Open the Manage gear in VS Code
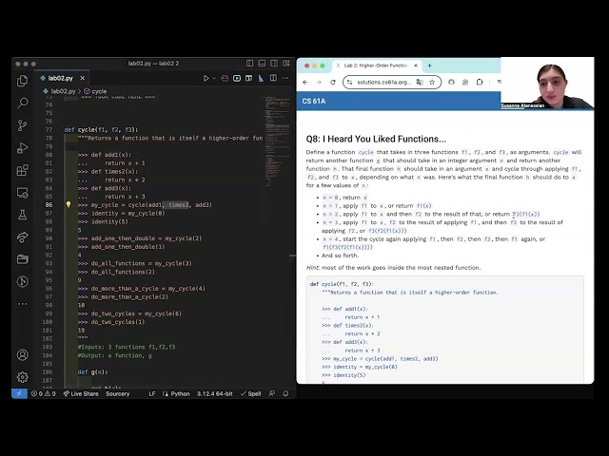This screenshot has height=456, width=609. (x=23, y=376)
